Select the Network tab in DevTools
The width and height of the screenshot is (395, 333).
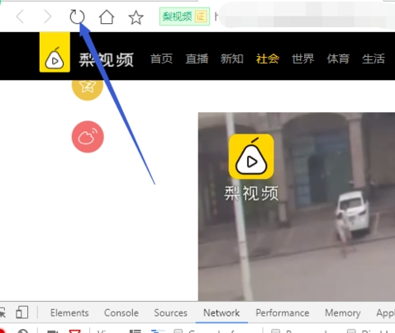coord(221,313)
